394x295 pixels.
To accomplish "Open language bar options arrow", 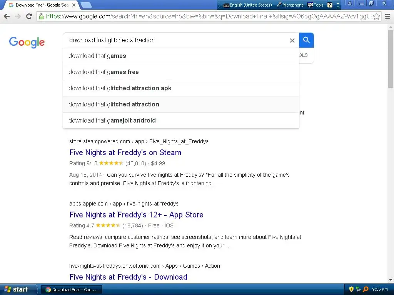I will [x=338, y=7].
